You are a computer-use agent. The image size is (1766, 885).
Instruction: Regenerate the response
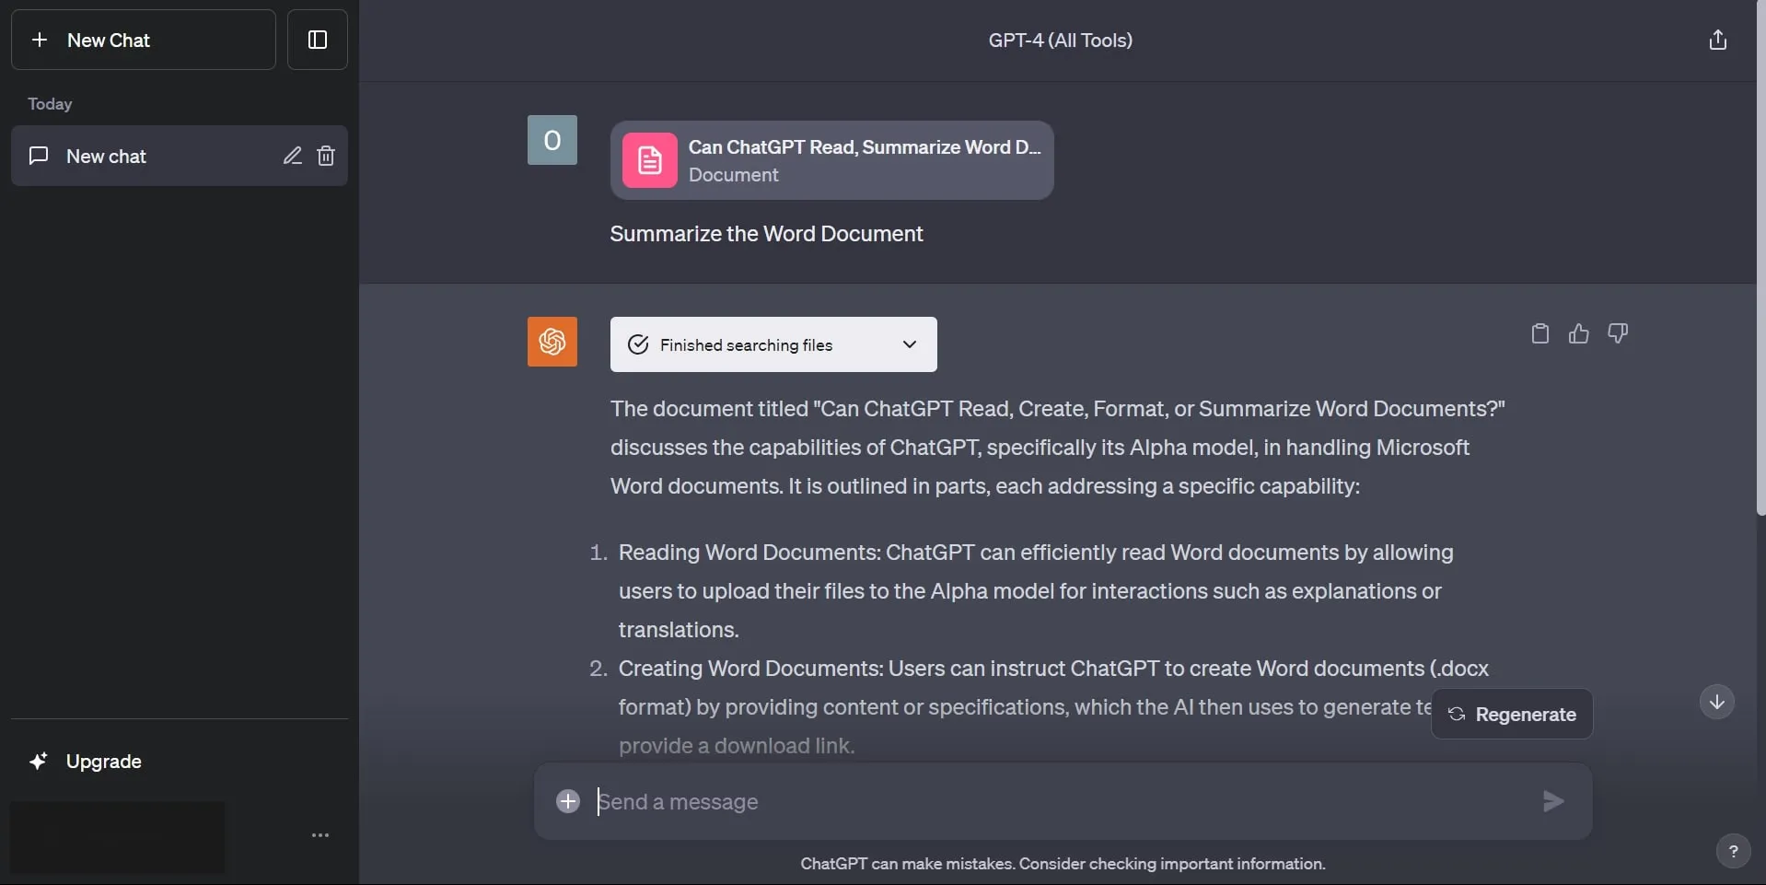1512,714
